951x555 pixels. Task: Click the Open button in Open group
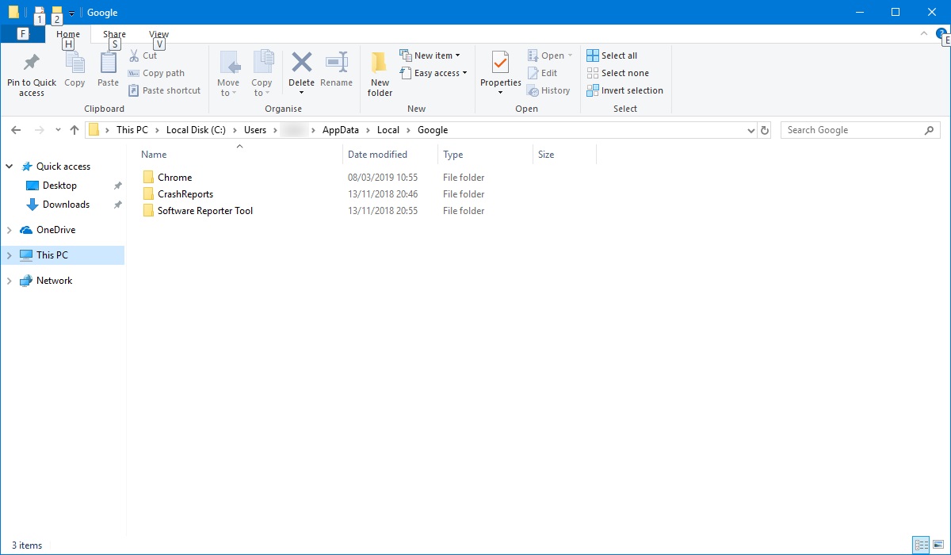pyautogui.click(x=550, y=55)
